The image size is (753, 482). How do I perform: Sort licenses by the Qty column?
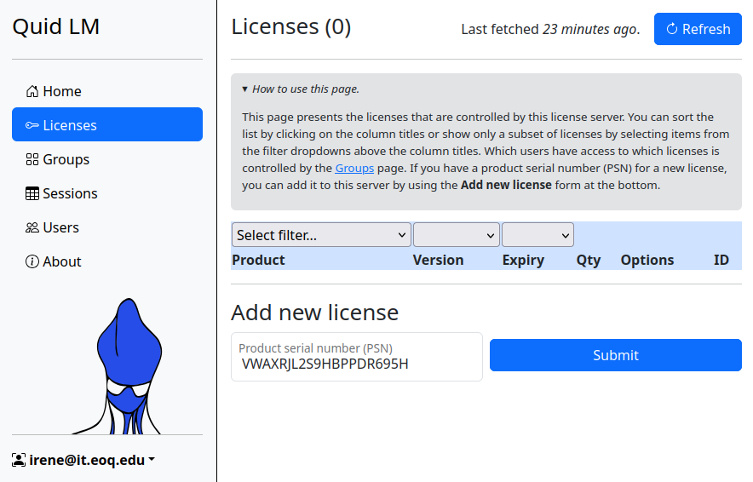point(588,260)
